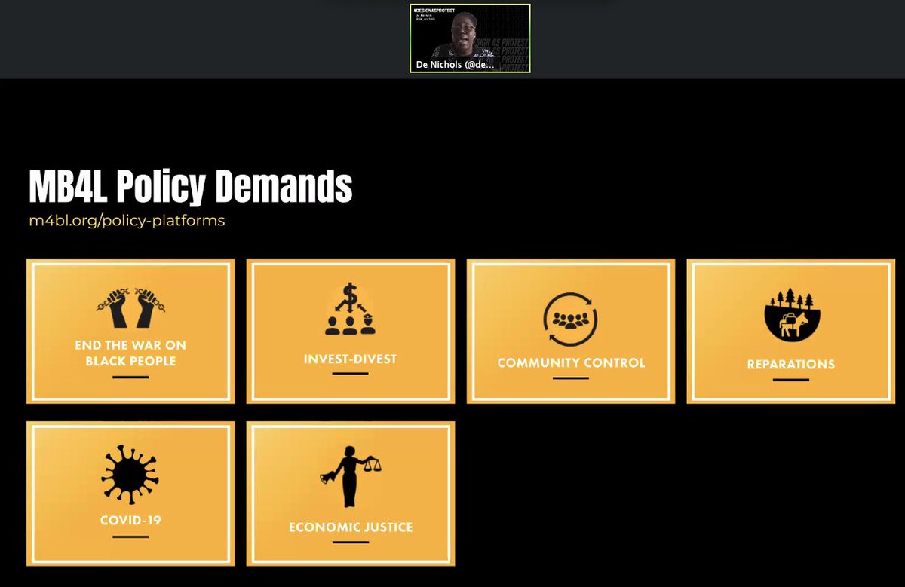Click the Community Control circular arrows icon
Image resolution: width=905 pixels, height=587 pixels.
pyautogui.click(x=570, y=319)
